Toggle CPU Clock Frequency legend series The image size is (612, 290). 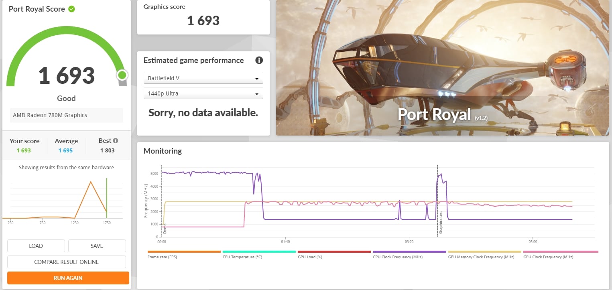397,257
